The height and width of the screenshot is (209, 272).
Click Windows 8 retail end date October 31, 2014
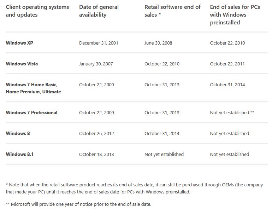point(162,134)
